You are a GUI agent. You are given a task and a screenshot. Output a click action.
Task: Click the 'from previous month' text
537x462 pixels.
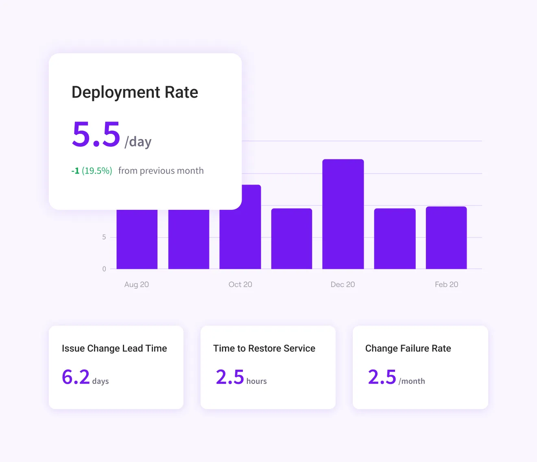(x=161, y=171)
